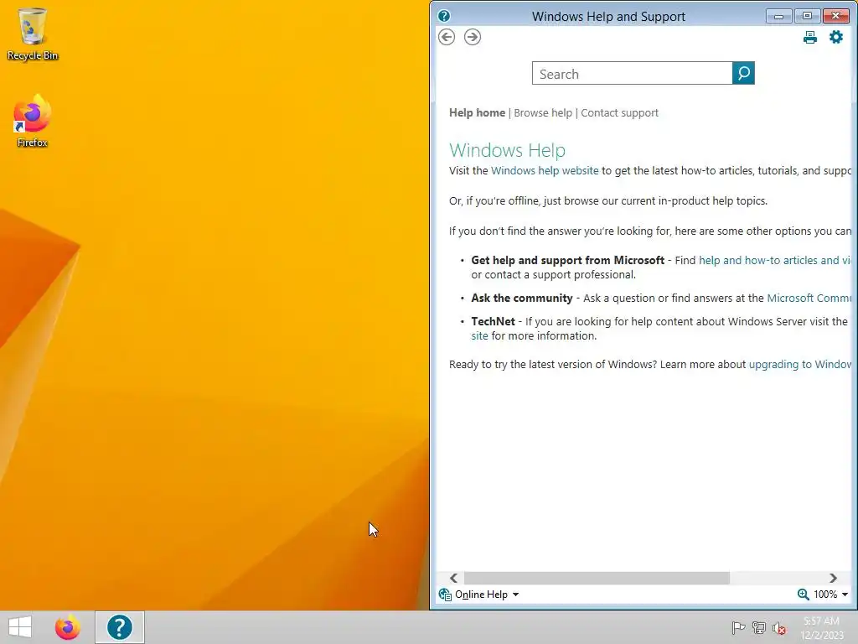Click the Windows Help heading
Image resolution: width=858 pixels, height=644 pixels.
pyautogui.click(x=507, y=150)
